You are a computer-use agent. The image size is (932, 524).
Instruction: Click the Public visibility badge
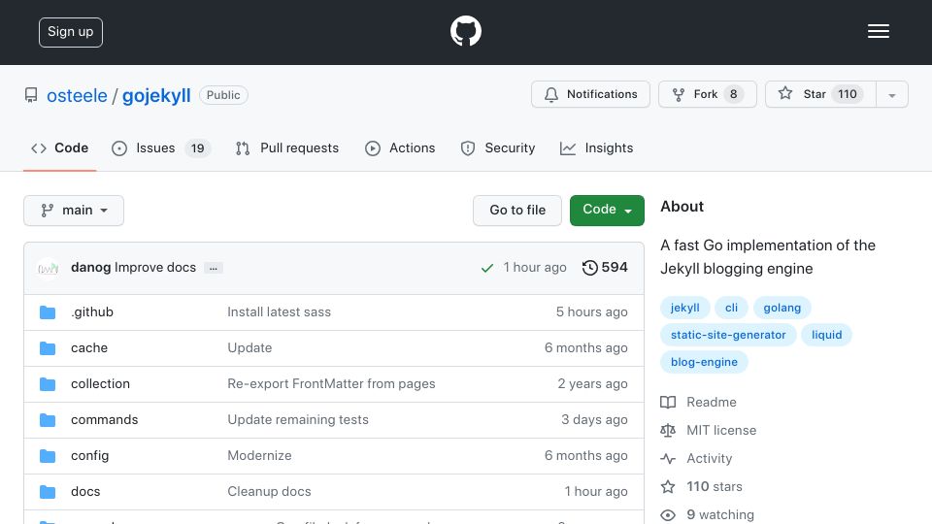point(223,95)
